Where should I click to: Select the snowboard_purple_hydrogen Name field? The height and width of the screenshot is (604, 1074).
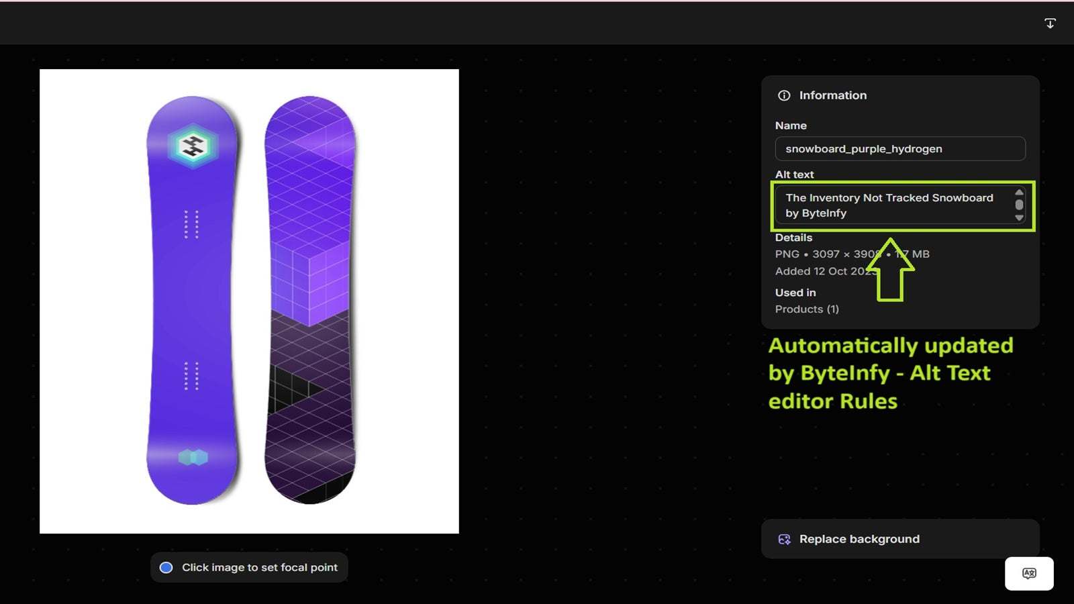pyautogui.click(x=899, y=148)
